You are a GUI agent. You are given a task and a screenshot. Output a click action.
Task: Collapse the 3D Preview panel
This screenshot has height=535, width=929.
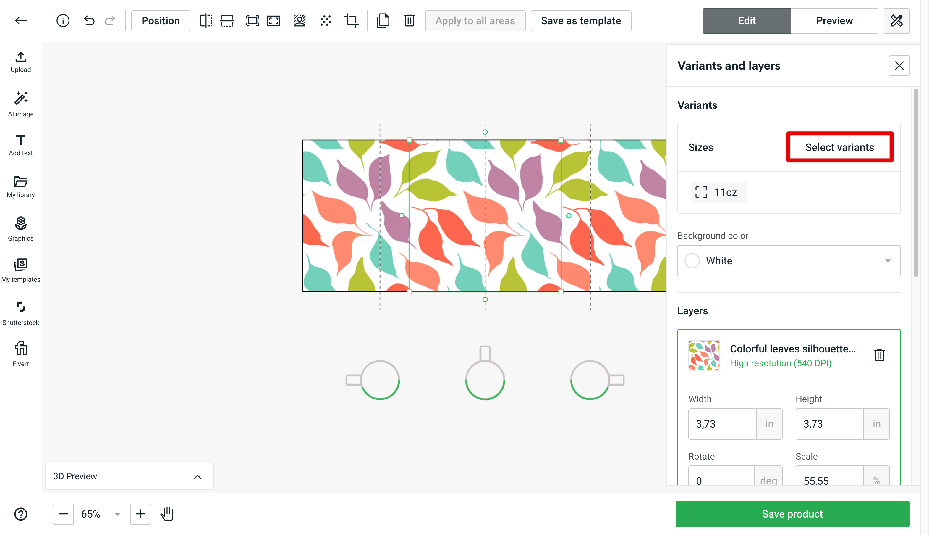click(198, 476)
